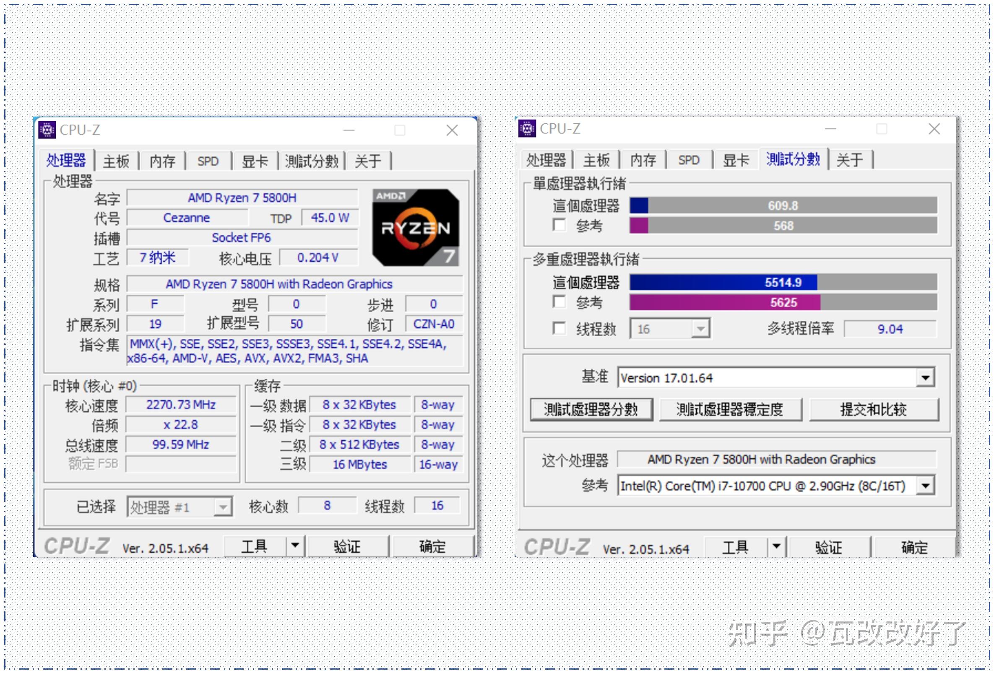Open the 已选择 processor selector dropdown
The width and height of the screenshot is (994, 673).
(224, 507)
